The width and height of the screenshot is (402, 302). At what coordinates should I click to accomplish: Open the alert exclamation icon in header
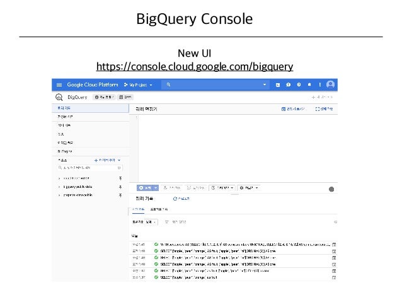[x=289, y=84]
